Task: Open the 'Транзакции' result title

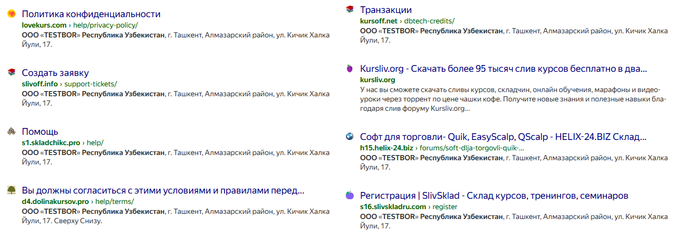Action: click(386, 10)
